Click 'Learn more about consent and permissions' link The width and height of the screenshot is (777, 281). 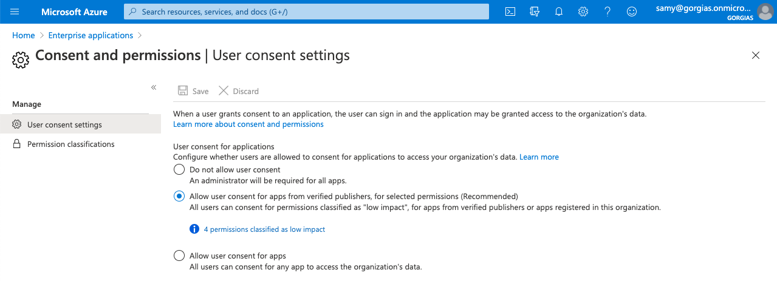pos(248,124)
